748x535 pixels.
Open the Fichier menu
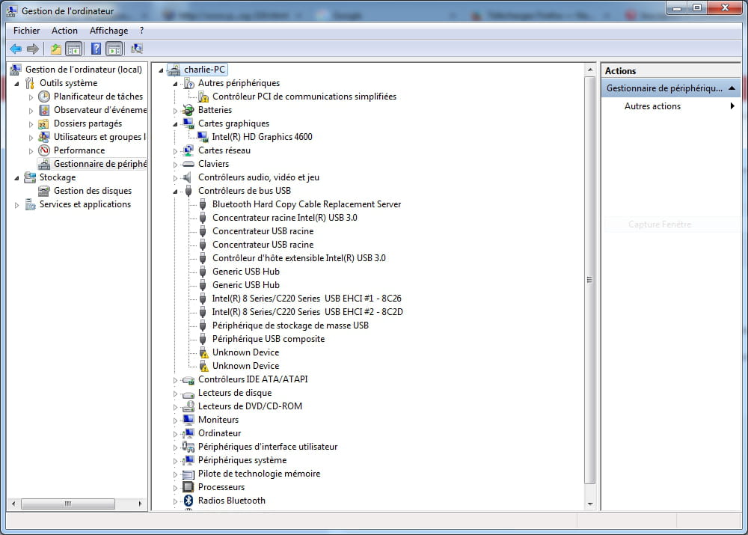pyautogui.click(x=26, y=31)
